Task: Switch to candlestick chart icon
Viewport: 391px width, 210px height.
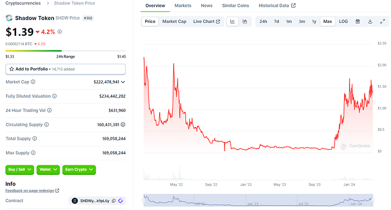Action: 245,21
